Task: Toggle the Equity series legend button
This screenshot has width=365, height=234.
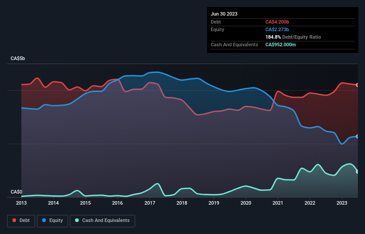Action: (52, 221)
